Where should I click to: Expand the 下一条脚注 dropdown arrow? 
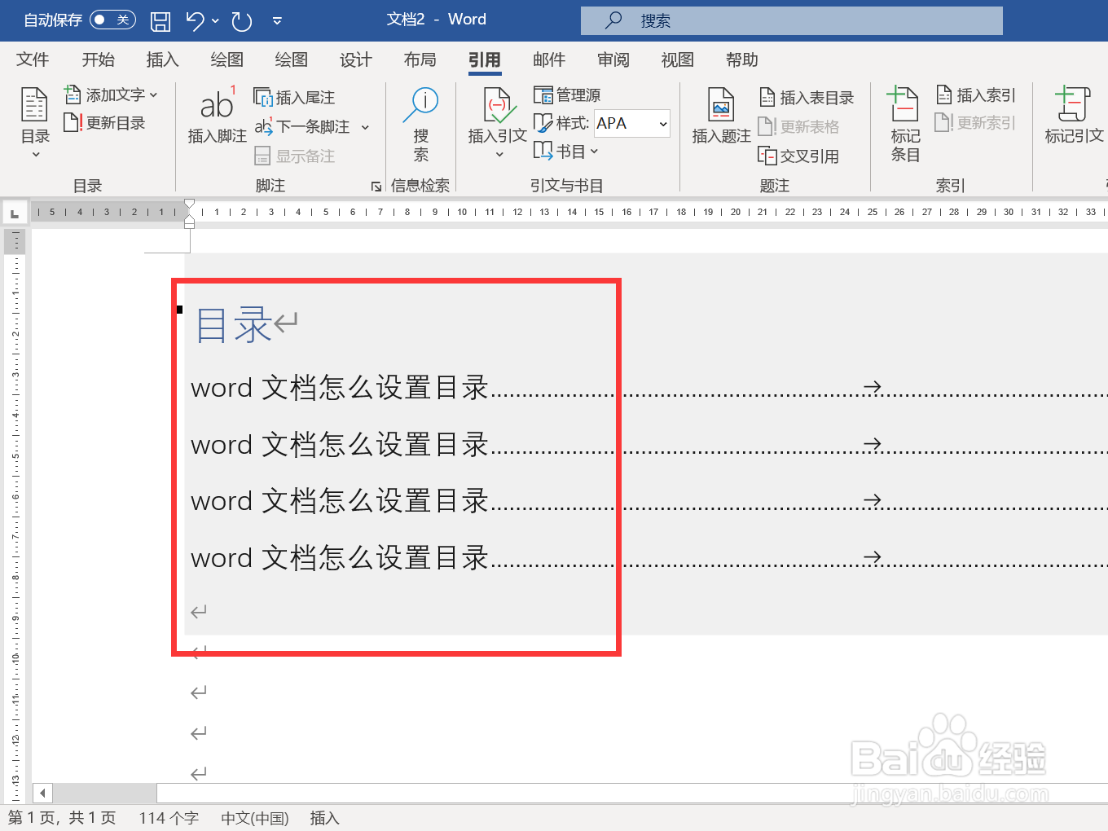pyautogui.click(x=366, y=127)
